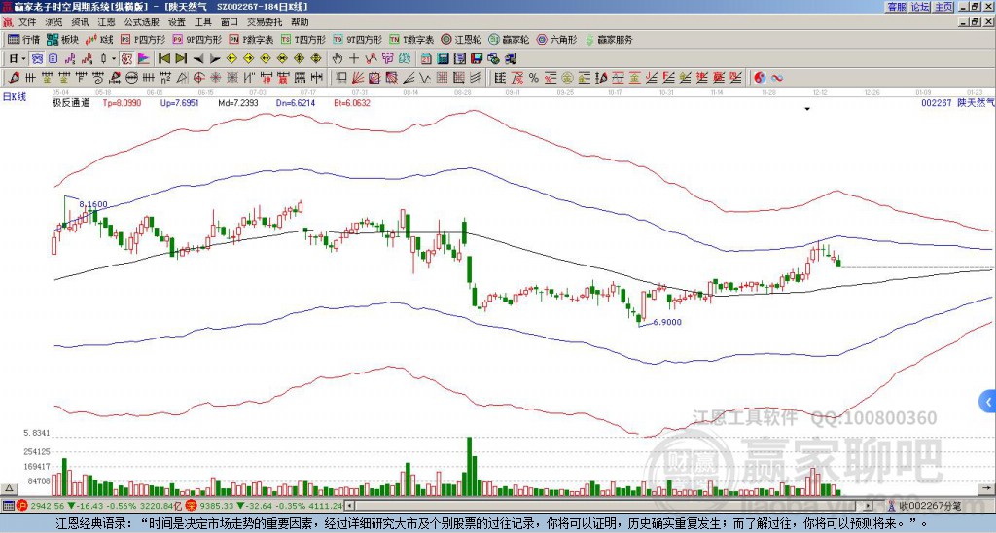The height and width of the screenshot is (533, 996).
Task: Select the hand pan tool
Action: 337,58
